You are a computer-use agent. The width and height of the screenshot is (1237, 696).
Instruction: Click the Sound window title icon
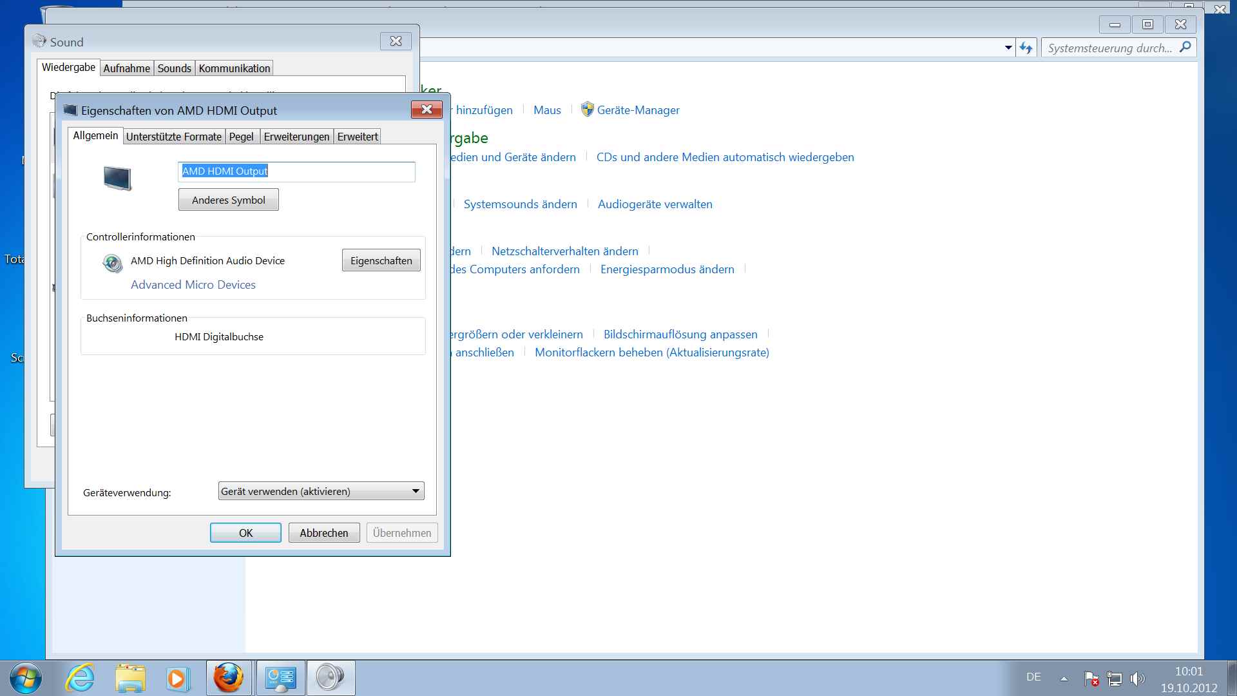tap(39, 41)
